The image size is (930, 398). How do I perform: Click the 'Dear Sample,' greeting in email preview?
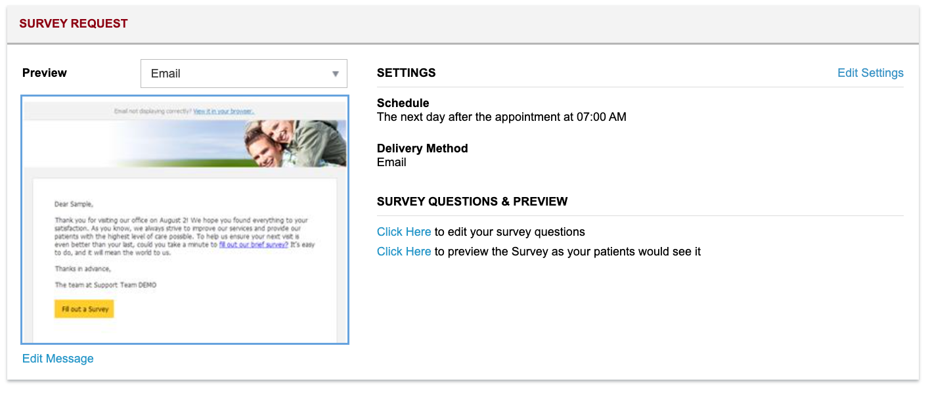click(x=74, y=204)
